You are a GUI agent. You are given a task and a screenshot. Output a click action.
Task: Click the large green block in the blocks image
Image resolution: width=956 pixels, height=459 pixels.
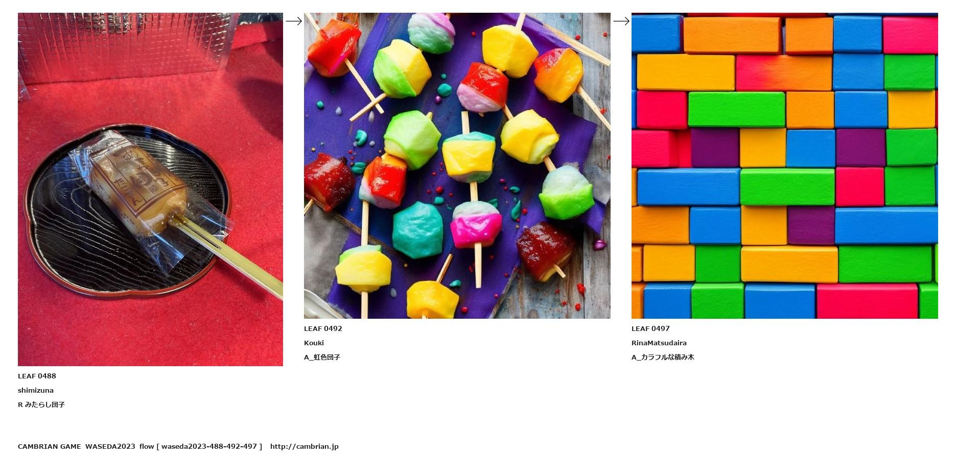[736, 109]
